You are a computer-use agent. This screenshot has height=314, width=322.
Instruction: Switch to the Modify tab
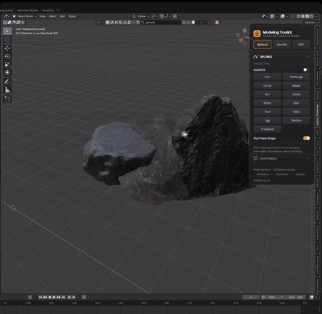(x=282, y=45)
